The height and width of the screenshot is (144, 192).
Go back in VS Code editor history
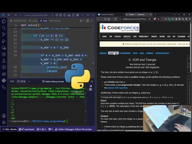click(16, 15)
